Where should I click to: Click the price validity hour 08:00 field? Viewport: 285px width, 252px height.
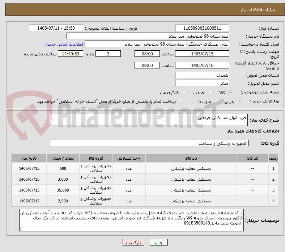tap(147, 65)
